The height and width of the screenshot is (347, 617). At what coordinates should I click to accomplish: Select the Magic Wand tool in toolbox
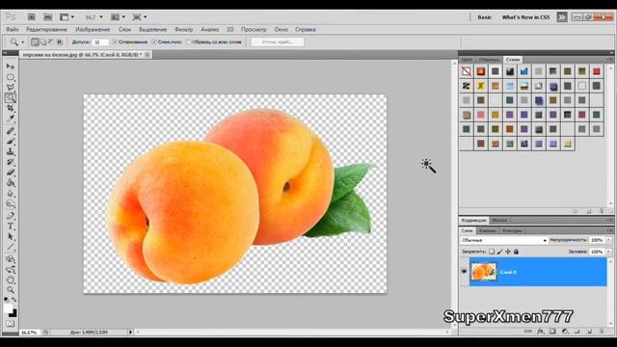click(11, 98)
